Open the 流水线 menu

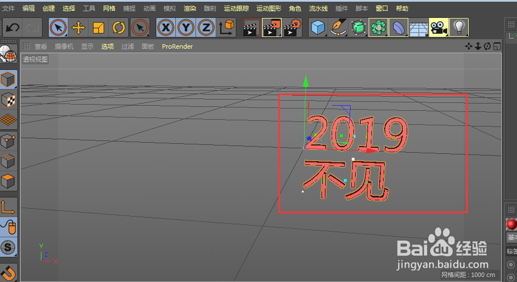318,8
